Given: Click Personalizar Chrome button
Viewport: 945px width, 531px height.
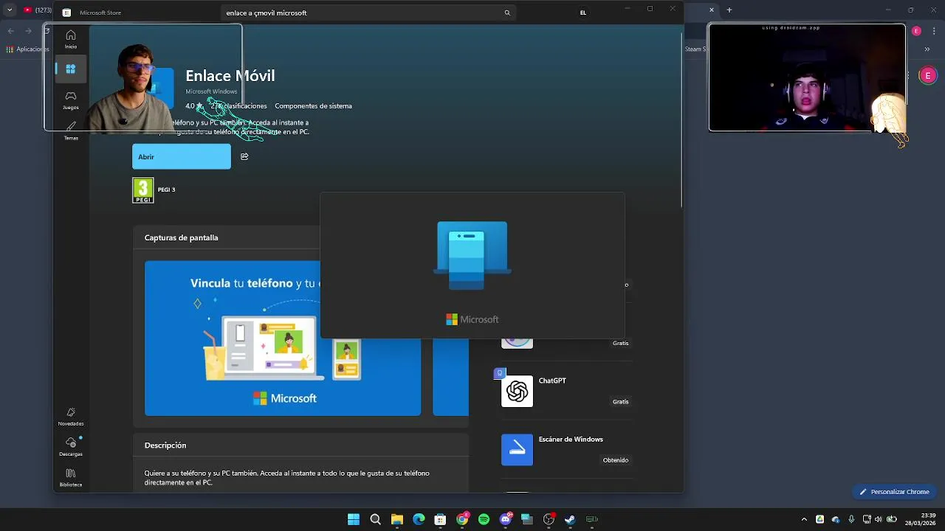Looking at the screenshot, I should [x=894, y=492].
